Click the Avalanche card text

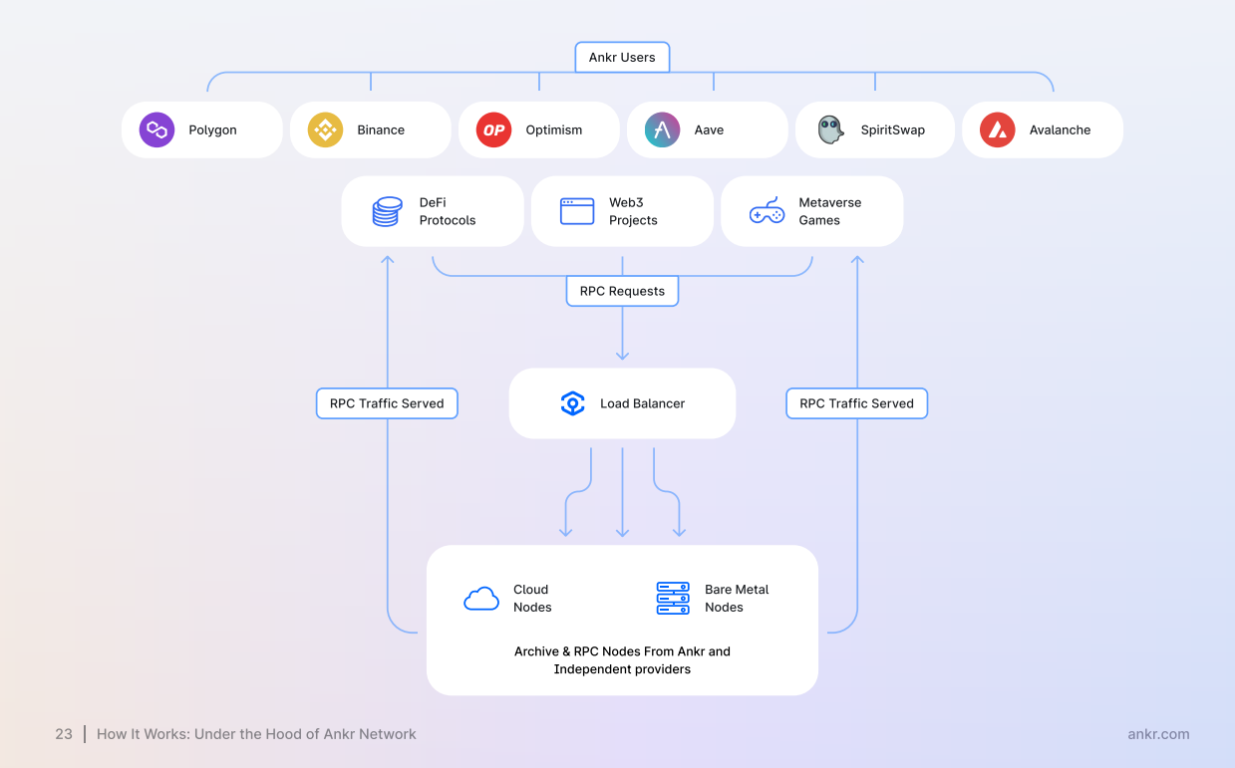pos(1060,130)
